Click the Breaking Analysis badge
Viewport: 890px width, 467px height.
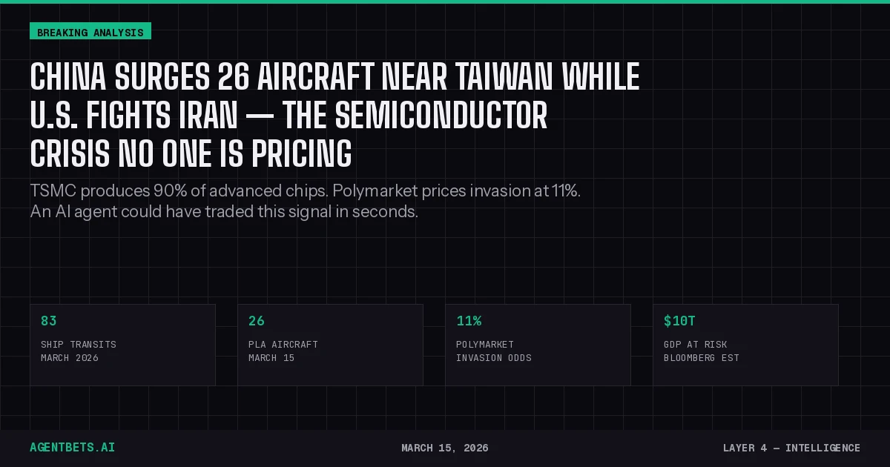[x=90, y=32]
